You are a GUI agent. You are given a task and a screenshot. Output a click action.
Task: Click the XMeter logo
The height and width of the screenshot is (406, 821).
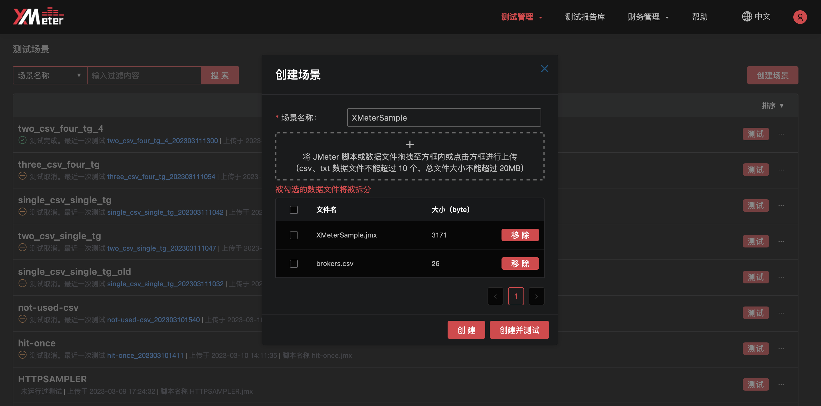coord(38,17)
